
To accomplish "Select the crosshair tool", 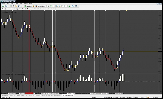I will click(x=6, y=9).
